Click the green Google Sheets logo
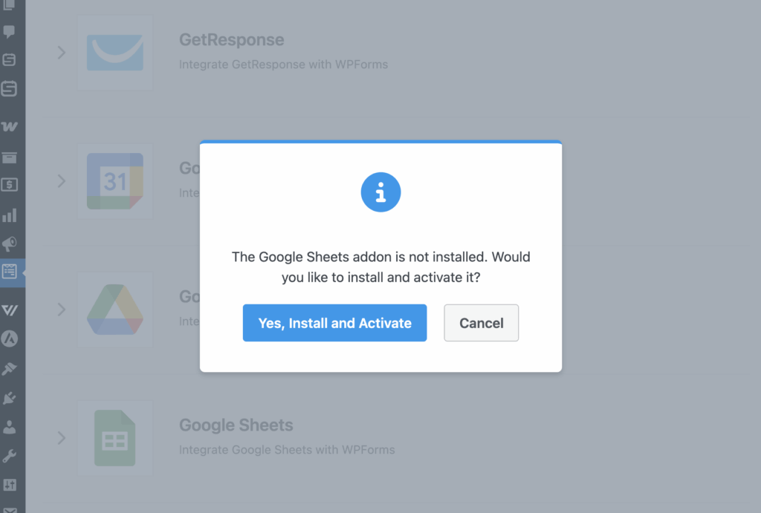 coord(114,438)
